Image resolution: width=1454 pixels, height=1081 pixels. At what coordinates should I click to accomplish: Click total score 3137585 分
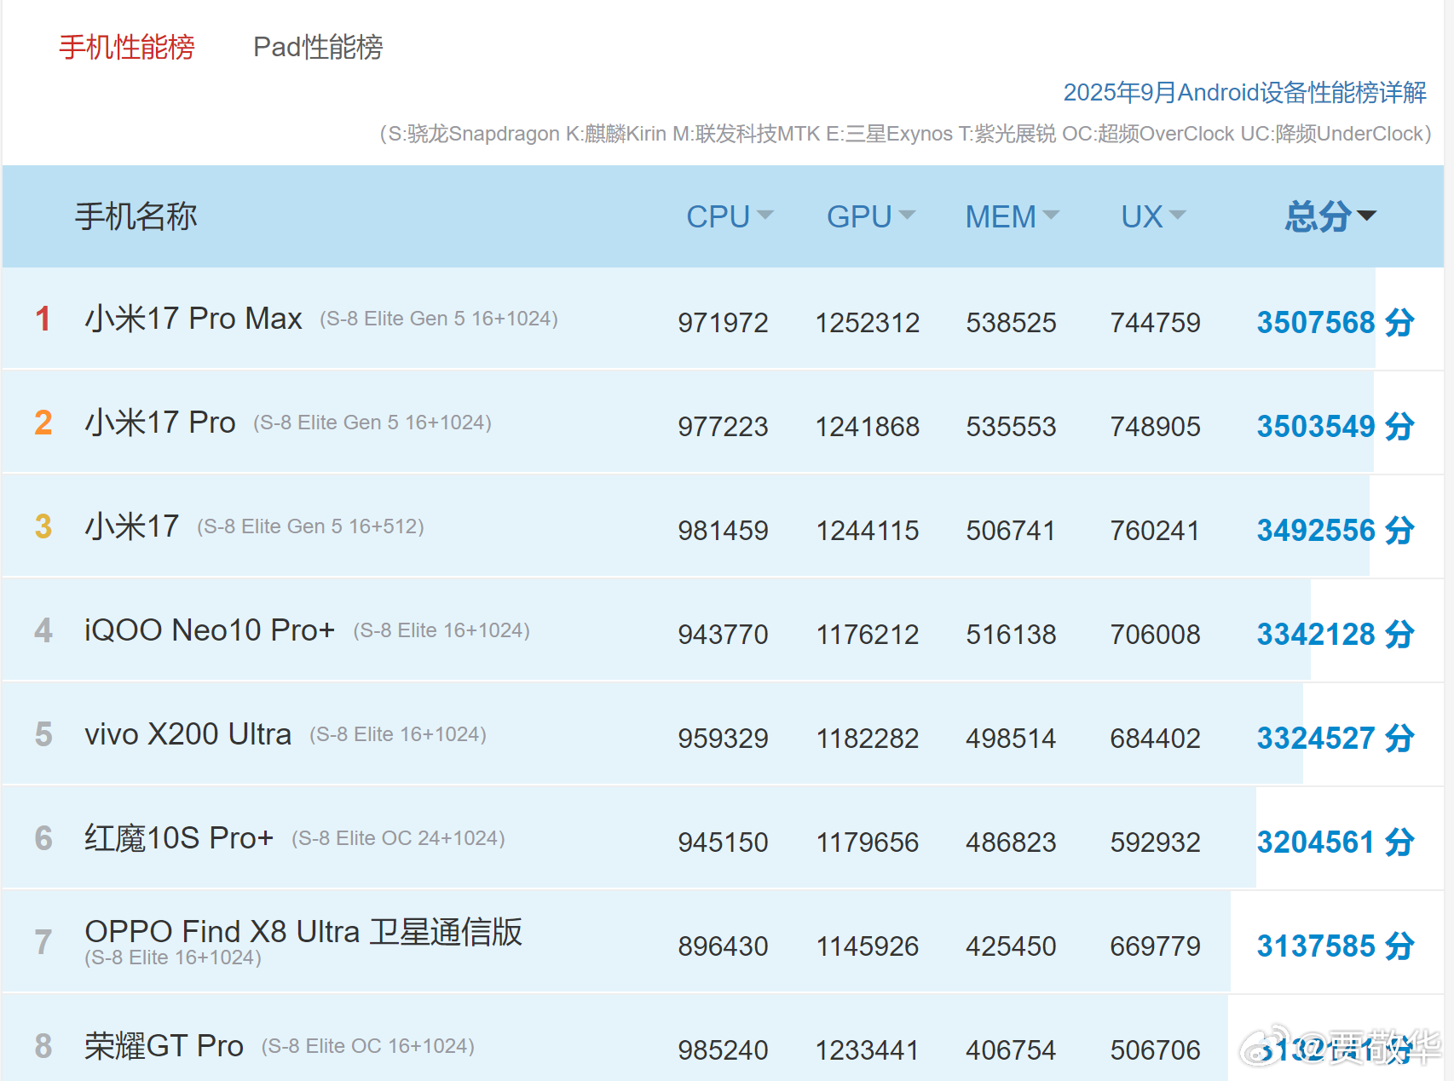[x=1336, y=946]
